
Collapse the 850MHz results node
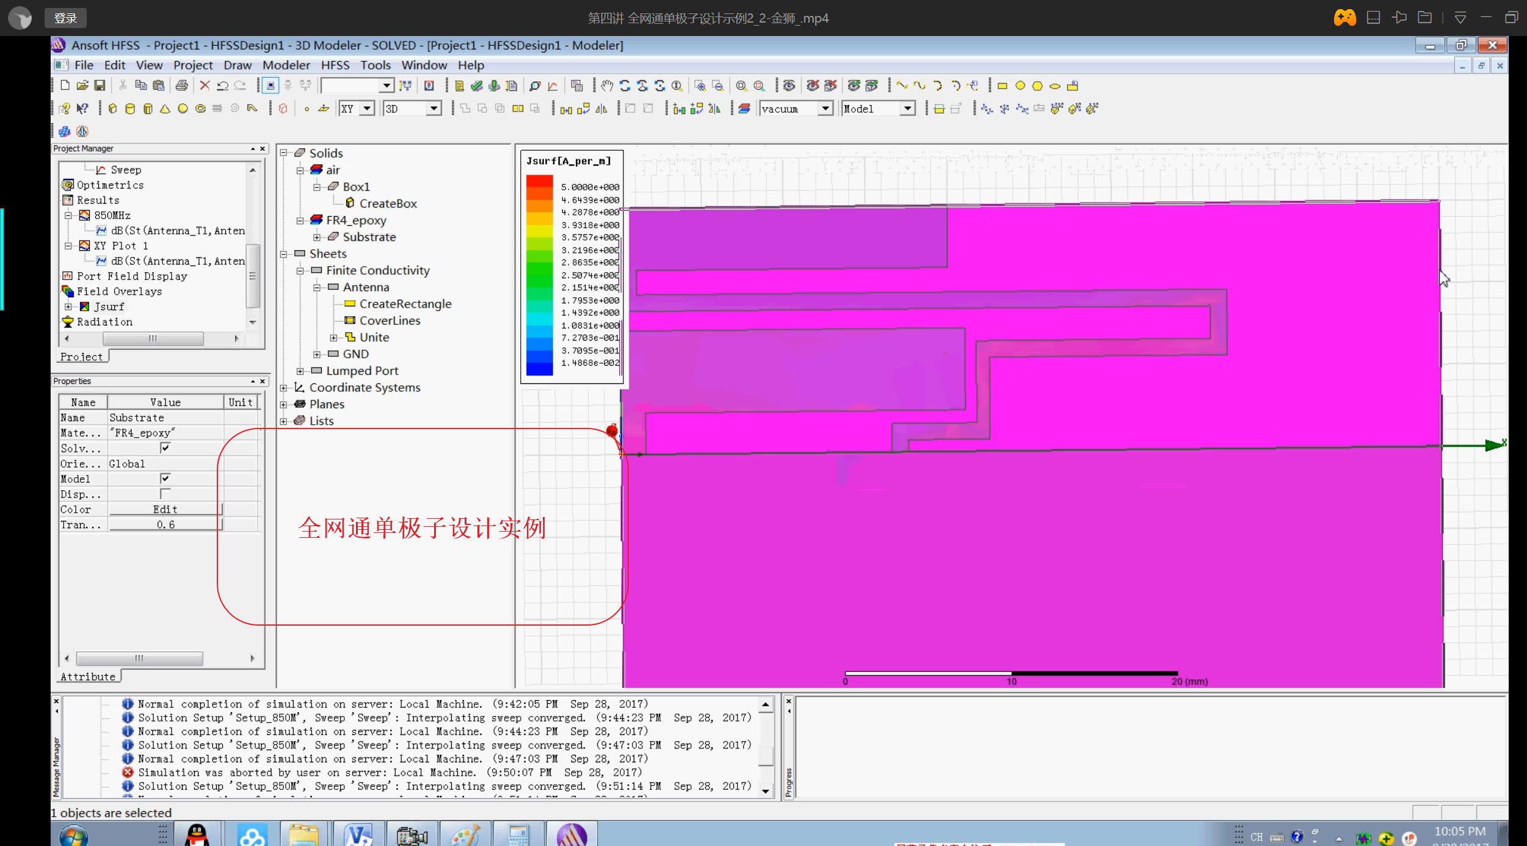point(68,215)
